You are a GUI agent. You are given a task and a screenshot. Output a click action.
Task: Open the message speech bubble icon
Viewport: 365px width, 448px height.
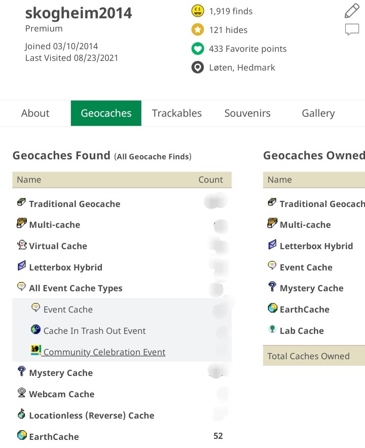coord(352,30)
